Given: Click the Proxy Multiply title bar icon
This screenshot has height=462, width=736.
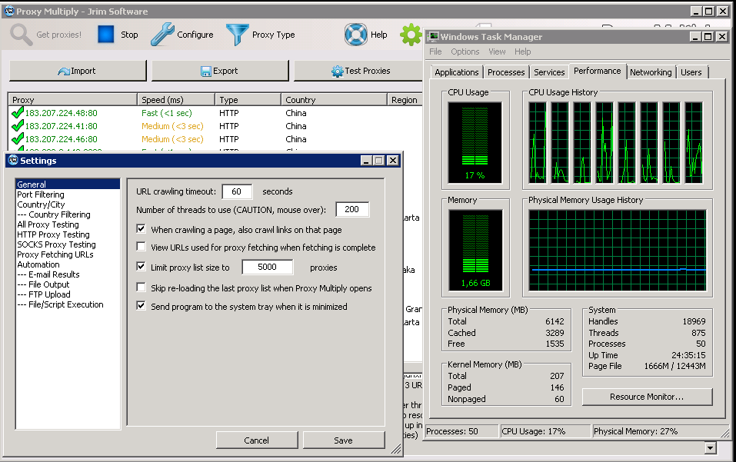Looking at the screenshot, I should (9, 12).
